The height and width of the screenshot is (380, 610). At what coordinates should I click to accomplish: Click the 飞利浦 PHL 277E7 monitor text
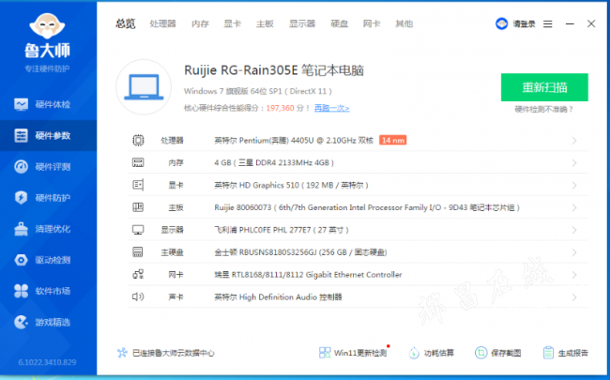(x=282, y=230)
